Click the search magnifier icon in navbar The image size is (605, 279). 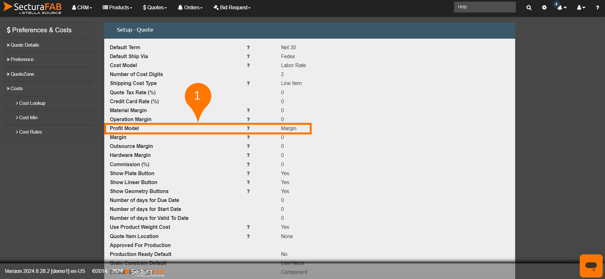(529, 8)
